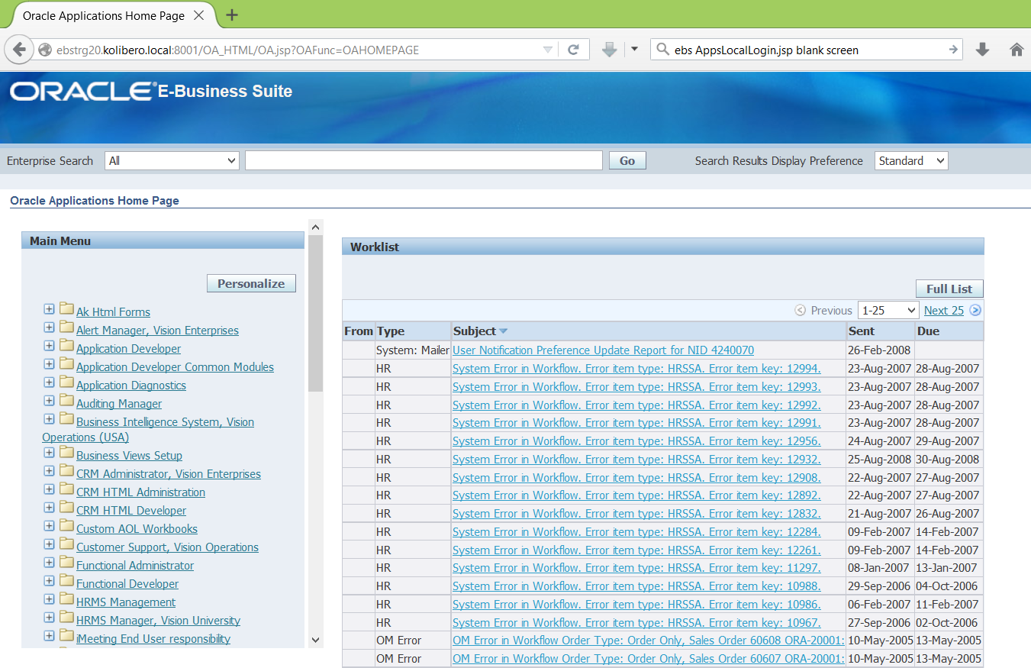The image size is (1031, 668).
Task: Click the Main Menu scrollbar thumb
Action: point(316,313)
